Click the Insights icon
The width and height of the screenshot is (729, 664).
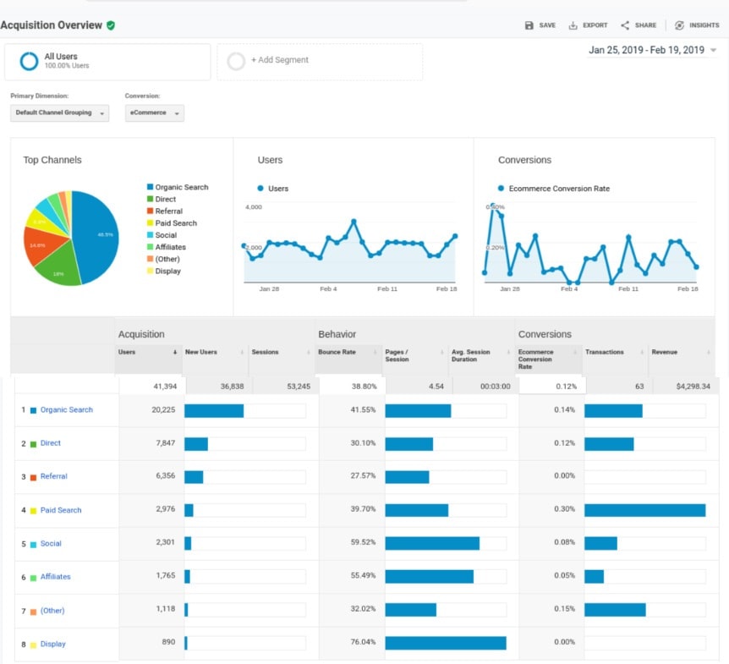point(679,25)
